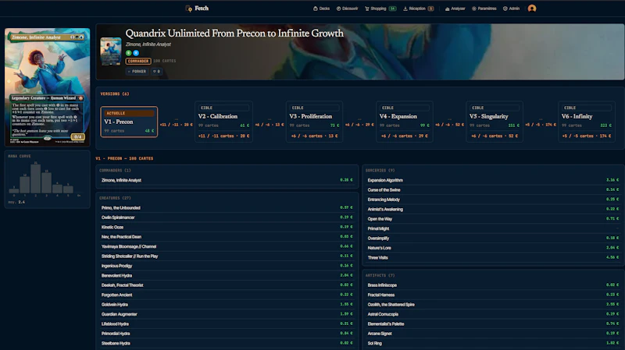Open the Yavimaya Bloomsage // Channel row
The width and height of the screenshot is (625, 350).
click(x=227, y=246)
